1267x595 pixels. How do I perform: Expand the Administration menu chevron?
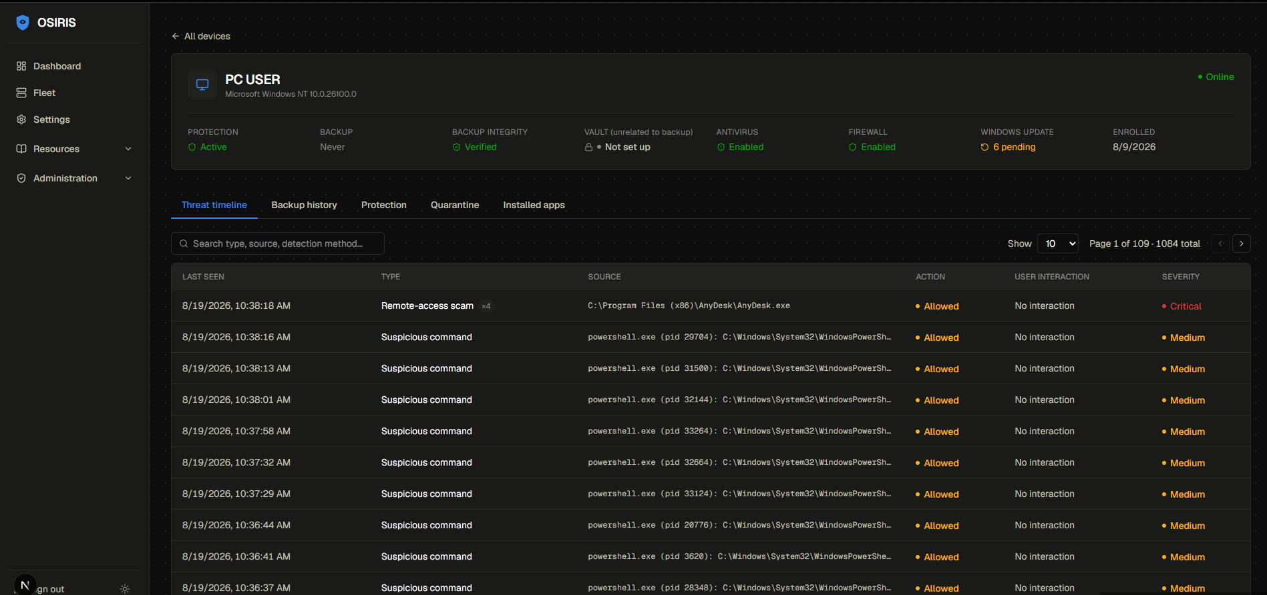click(x=128, y=178)
